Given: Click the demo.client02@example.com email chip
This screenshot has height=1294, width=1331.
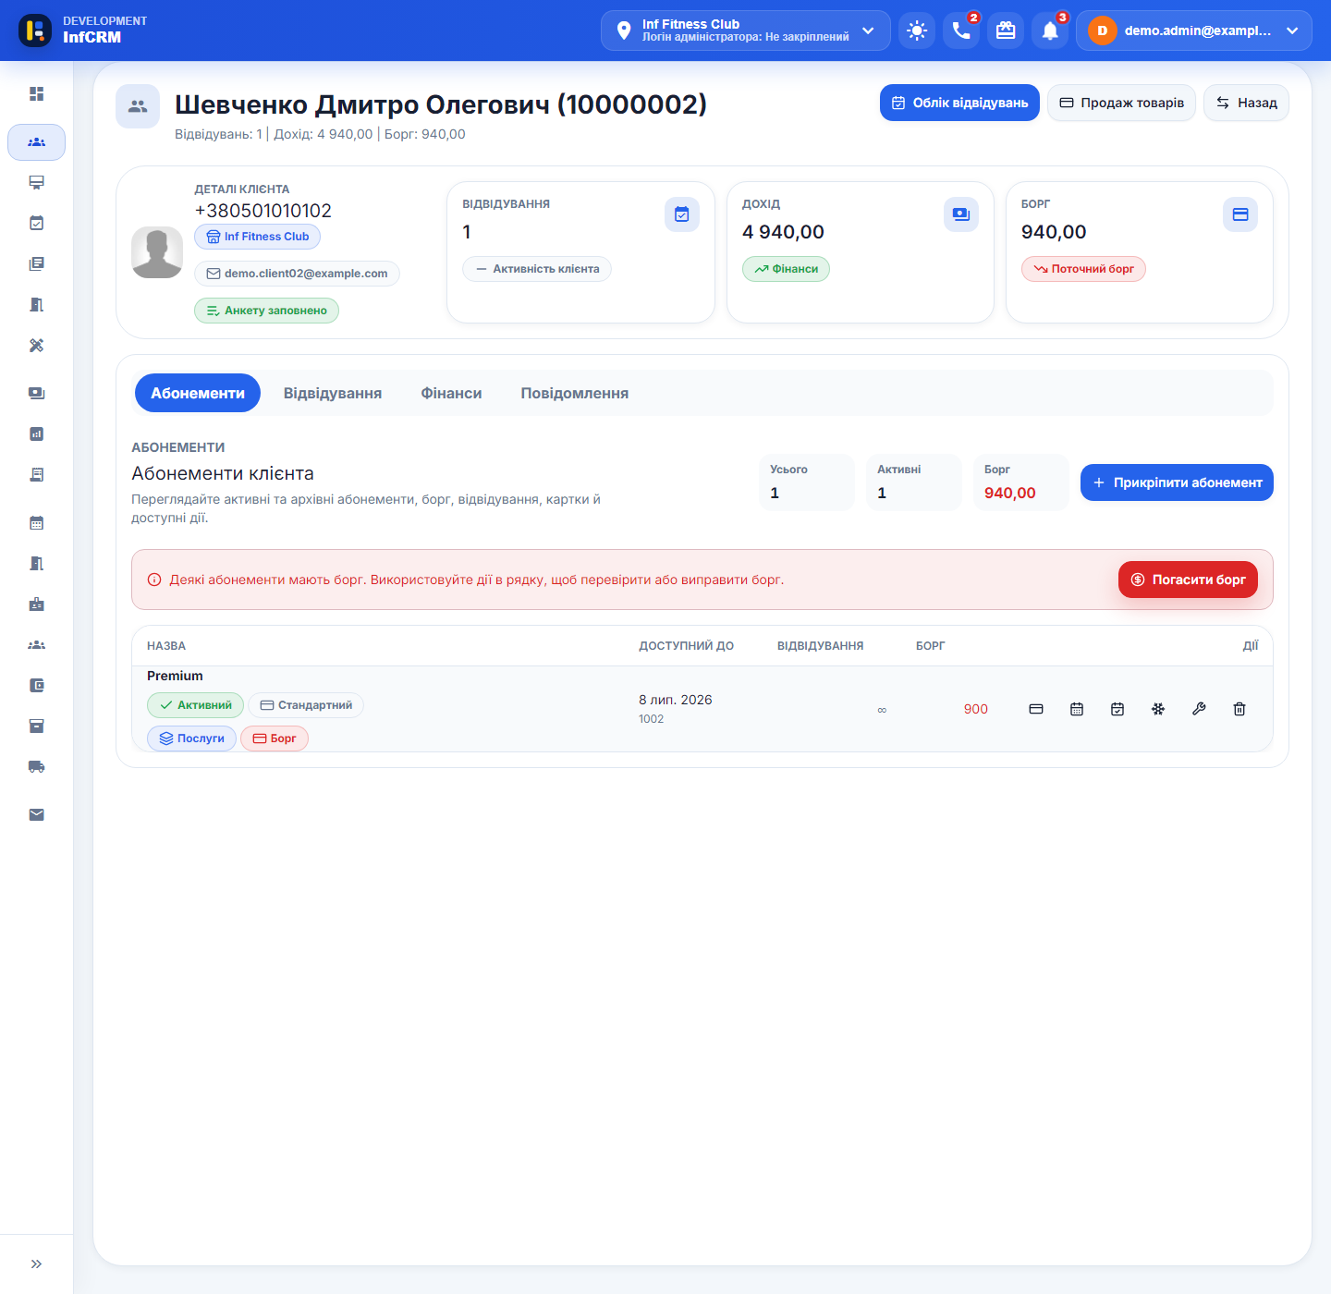Looking at the screenshot, I should point(297,274).
